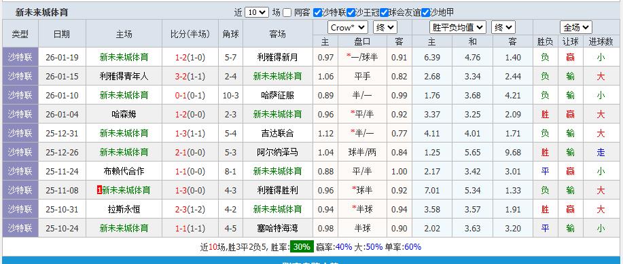The height and width of the screenshot is (264, 623).
Task: Click date 25-11-08
Action: click(62, 191)
